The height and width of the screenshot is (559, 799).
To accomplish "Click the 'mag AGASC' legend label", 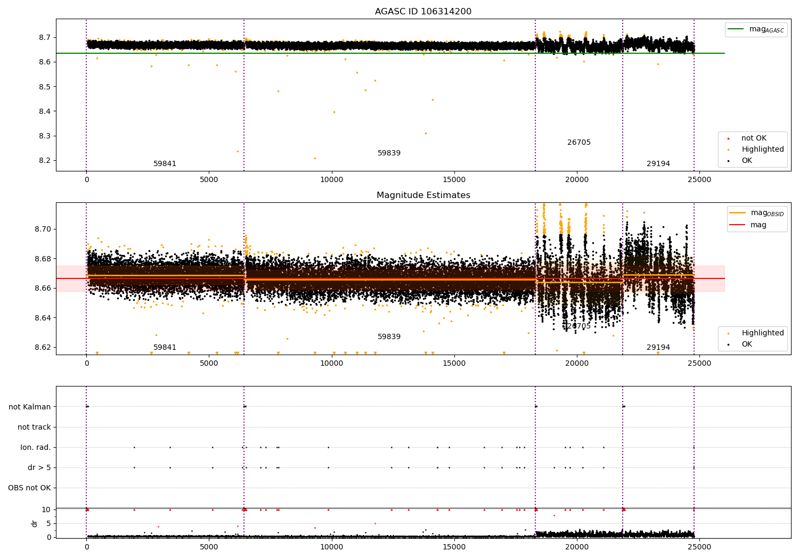I will (767, 30).
